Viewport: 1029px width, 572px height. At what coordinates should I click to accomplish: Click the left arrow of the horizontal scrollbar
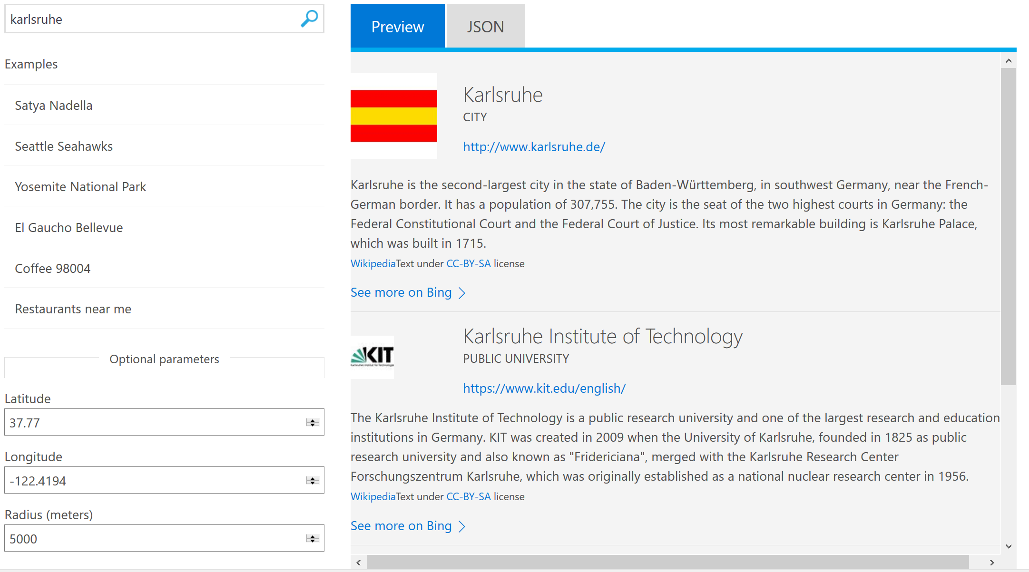coord(358,562)
